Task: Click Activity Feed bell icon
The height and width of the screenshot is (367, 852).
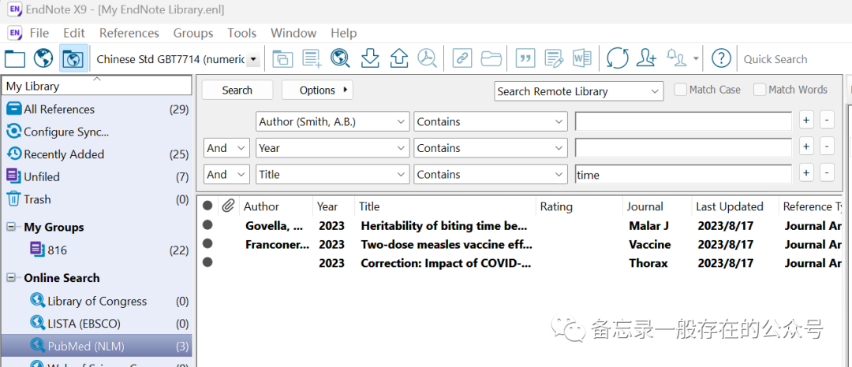Action: coord(677,58)
